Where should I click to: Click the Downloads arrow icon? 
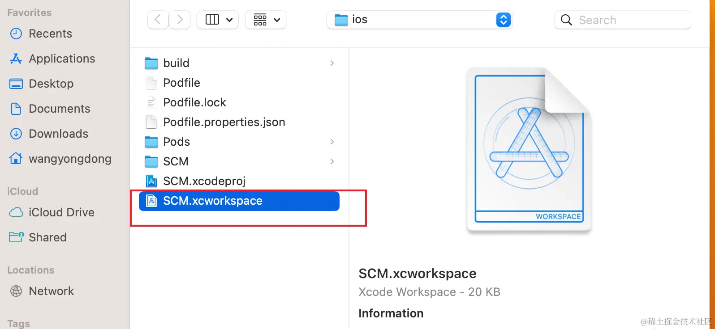click(16, 134)
